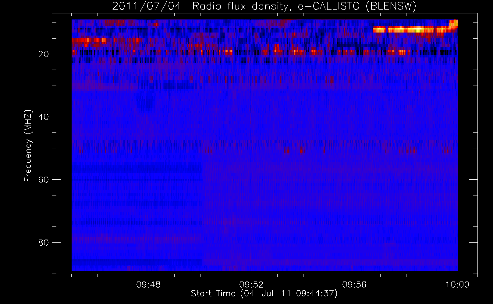493x304 pixels.
Task: Click the 20 frequency tick label
Action: click(44, 54)
